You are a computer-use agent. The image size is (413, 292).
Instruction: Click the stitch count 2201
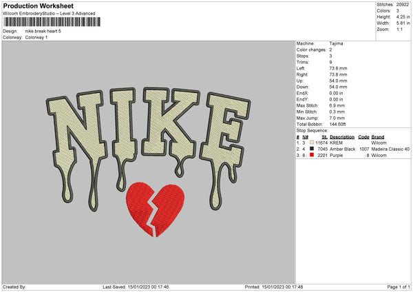pyautogui.click(x=322, y=156)
